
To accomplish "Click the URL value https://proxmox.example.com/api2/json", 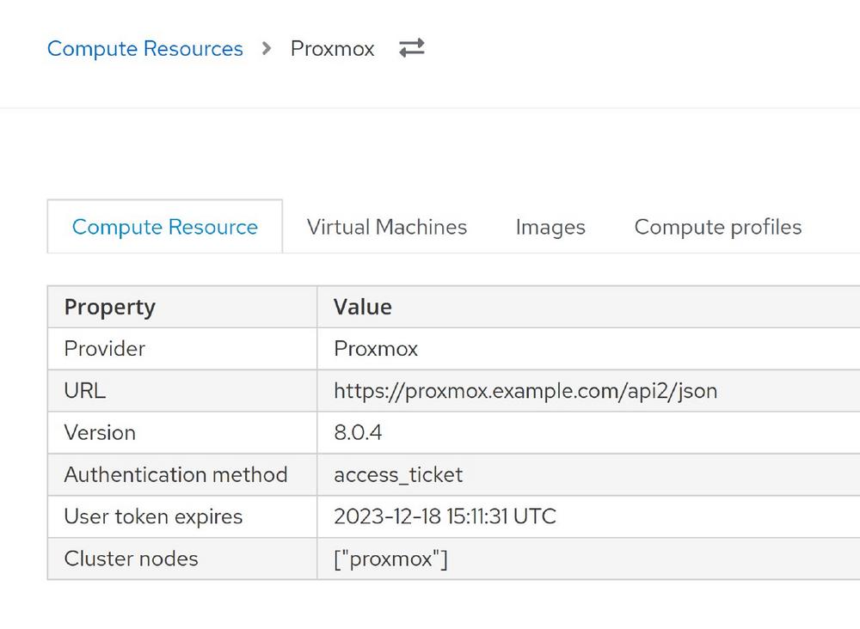I will tap(525, 391).
